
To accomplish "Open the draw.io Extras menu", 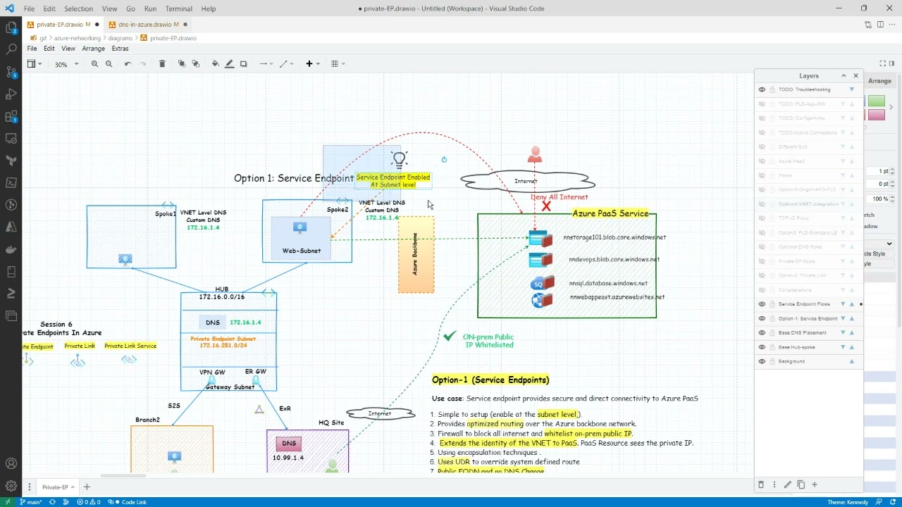I will coord(120,49).
